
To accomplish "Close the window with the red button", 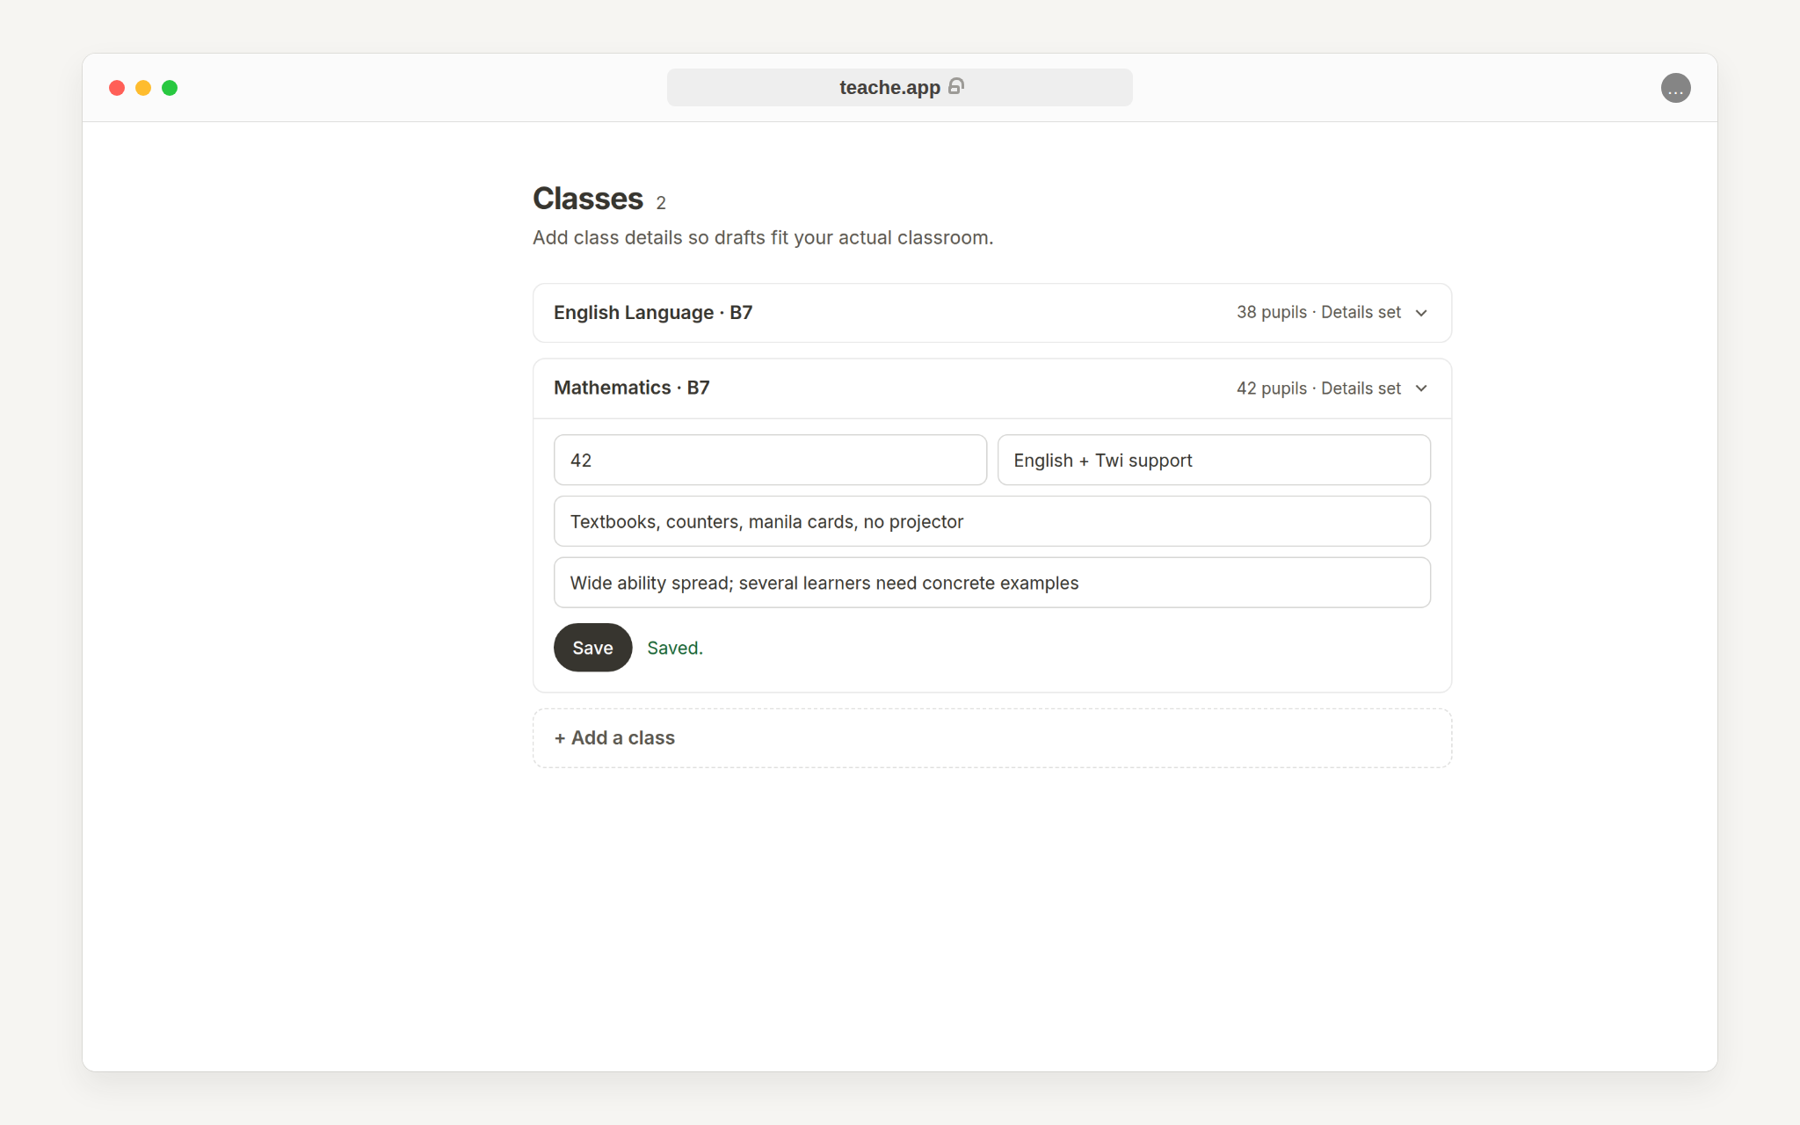I will (117, 88).
